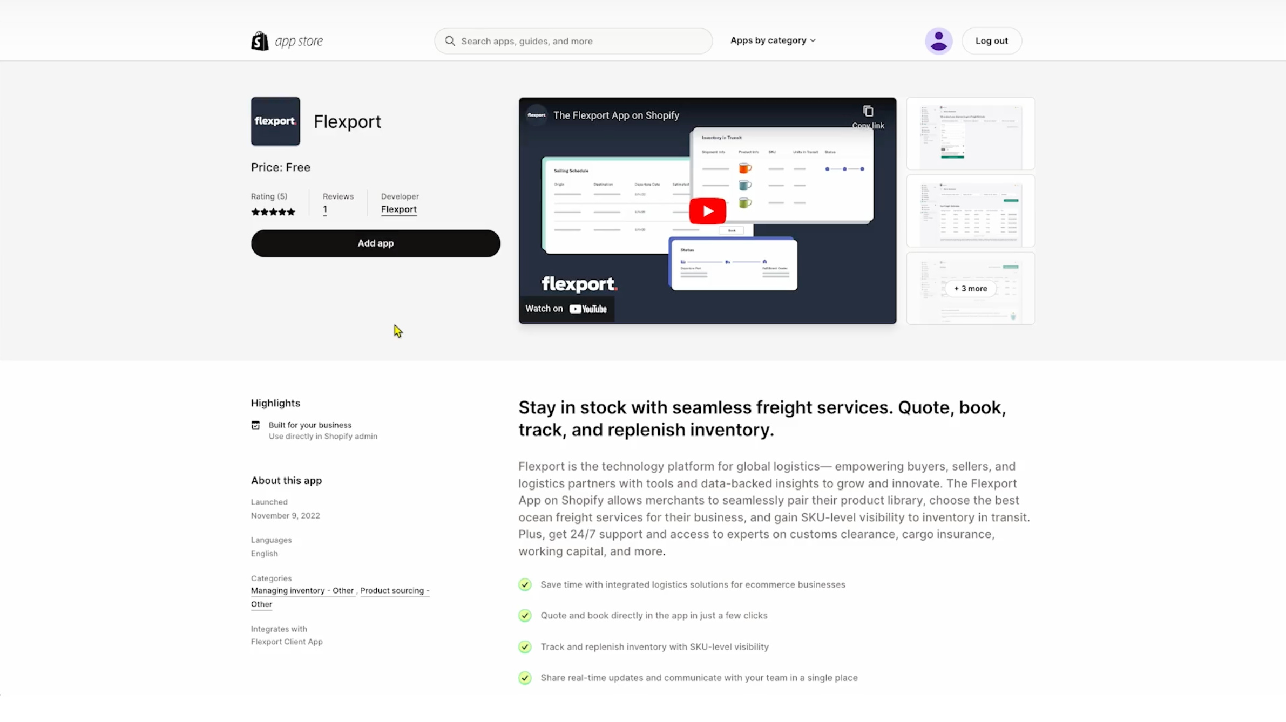Click the Flexport channel avatar in video
The height and width of the screenshot is (722, 1286).
(536, 115)
